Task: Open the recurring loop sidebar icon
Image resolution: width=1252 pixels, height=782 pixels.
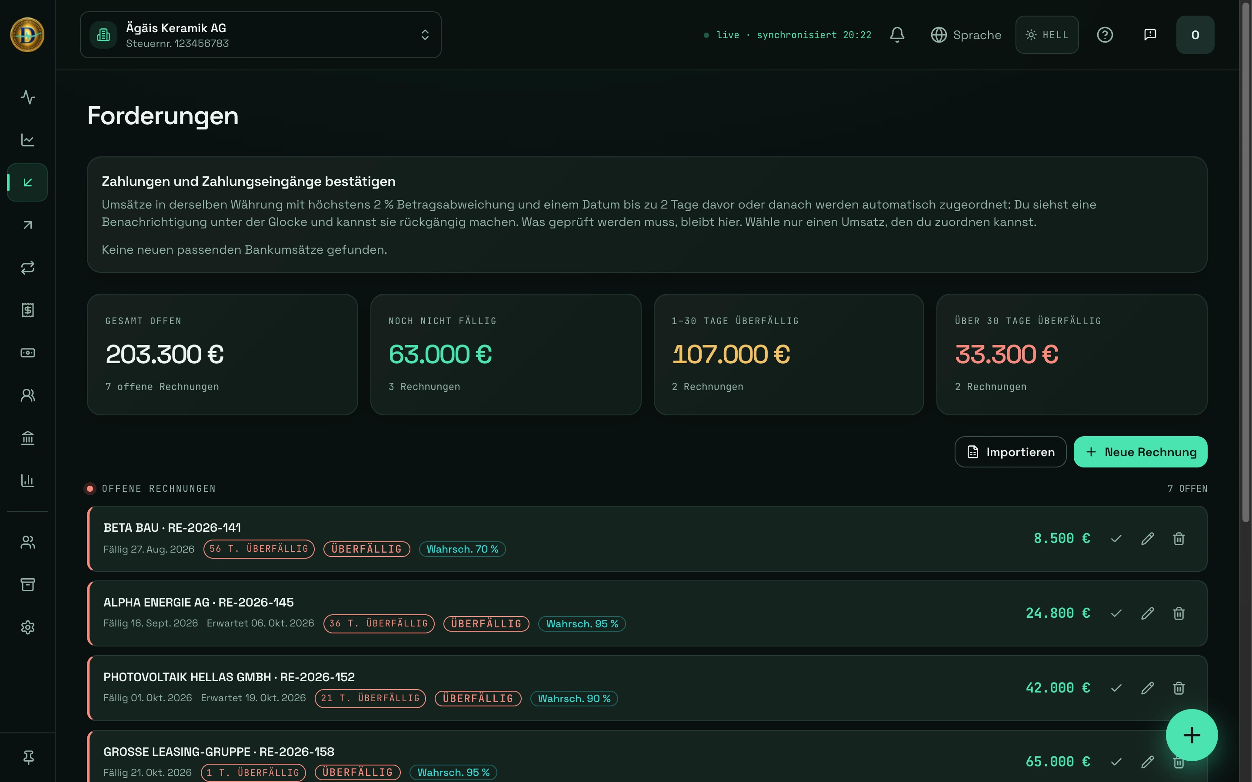Action: pos(27,267)
